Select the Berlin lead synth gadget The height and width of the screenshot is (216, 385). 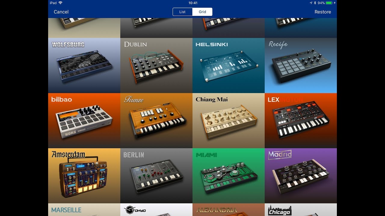pos(156,176)
